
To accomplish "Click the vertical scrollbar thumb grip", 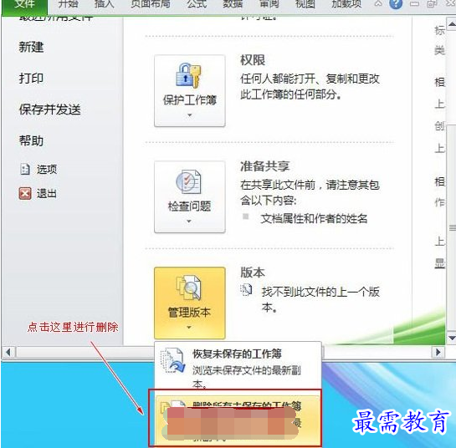I will [452, 228].
